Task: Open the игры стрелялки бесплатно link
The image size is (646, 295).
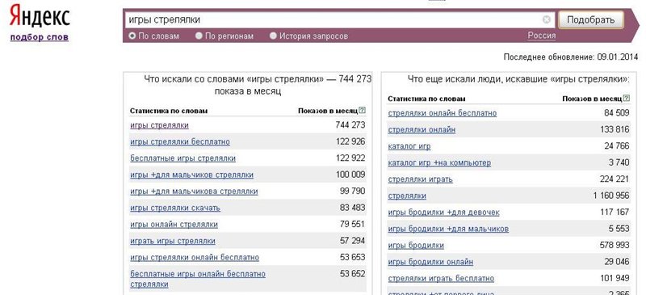Action: [x=180, y=141]
